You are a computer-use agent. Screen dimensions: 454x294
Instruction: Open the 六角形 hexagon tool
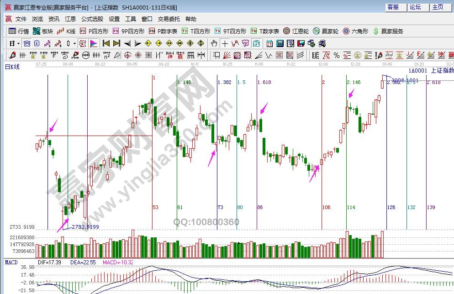tap(355, 31)
